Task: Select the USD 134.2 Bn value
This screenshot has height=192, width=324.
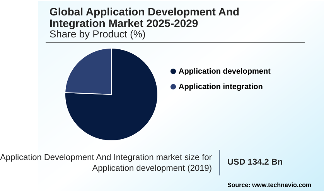Action: point(255,162)
